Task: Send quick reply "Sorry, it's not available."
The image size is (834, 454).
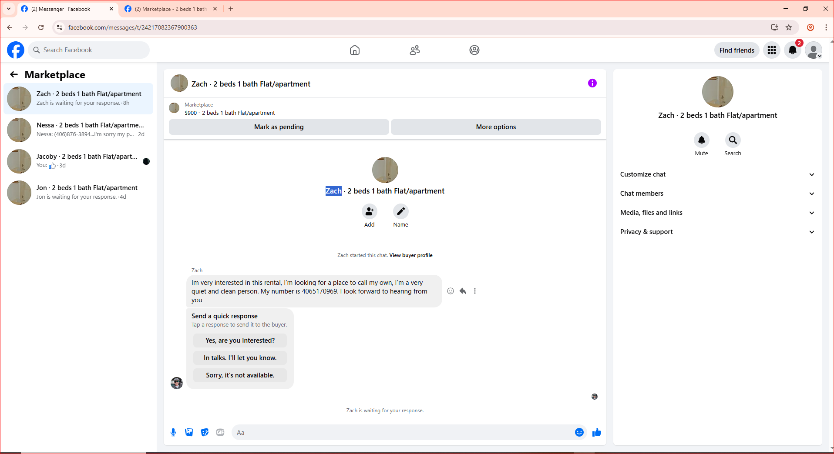Action: 240,375
